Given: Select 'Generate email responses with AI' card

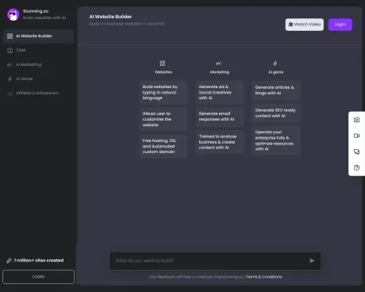Looking at the screenshot, I should tap(220, 117).
